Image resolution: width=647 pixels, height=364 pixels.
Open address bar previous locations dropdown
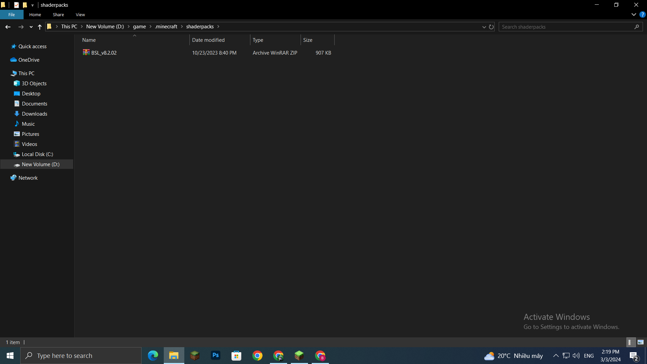point(484,27)
